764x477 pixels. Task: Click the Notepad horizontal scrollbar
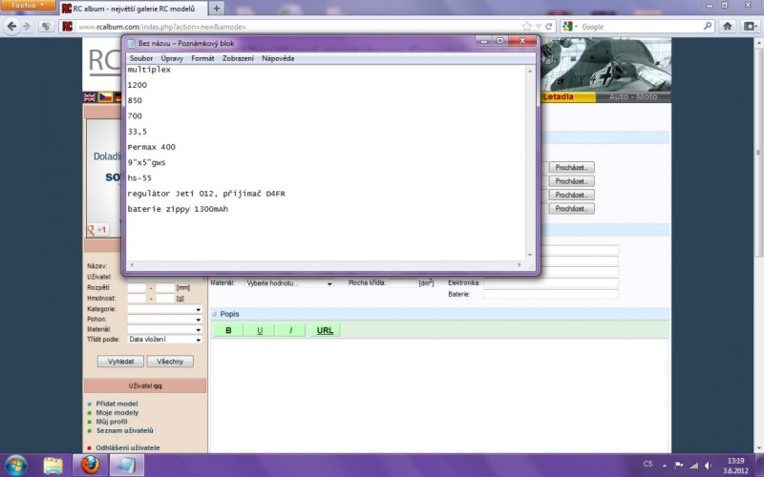point(325,264)
